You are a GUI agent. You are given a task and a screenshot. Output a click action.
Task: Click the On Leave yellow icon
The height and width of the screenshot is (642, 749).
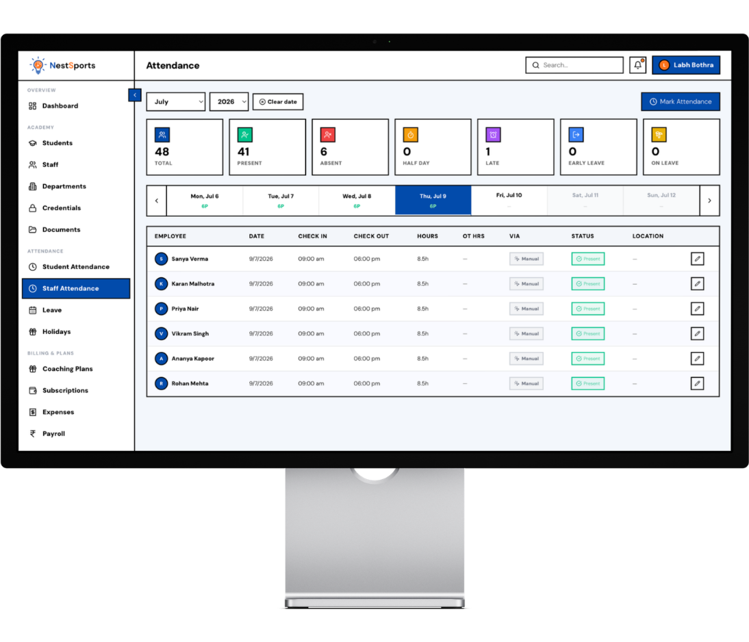(659, 135)
